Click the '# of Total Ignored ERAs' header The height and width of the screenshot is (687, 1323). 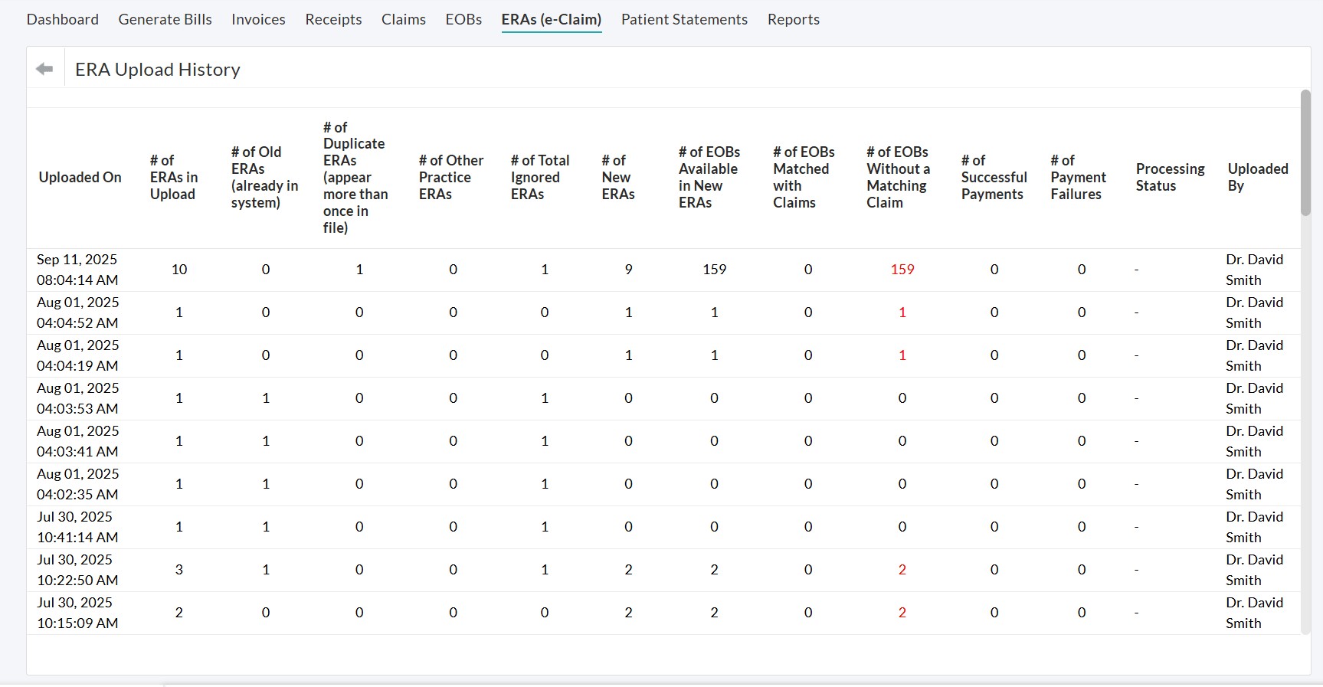pos(540,178)
